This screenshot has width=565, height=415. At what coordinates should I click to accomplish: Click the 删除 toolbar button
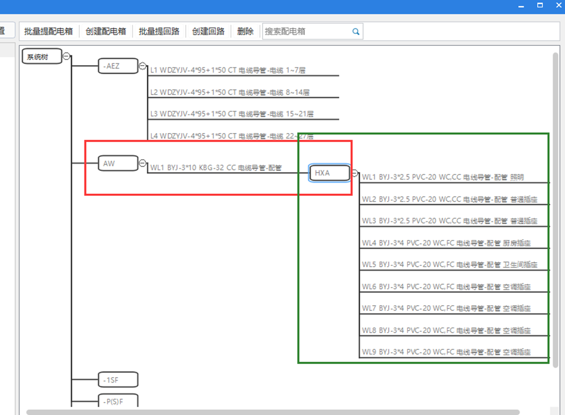click(x=245, y=32)
